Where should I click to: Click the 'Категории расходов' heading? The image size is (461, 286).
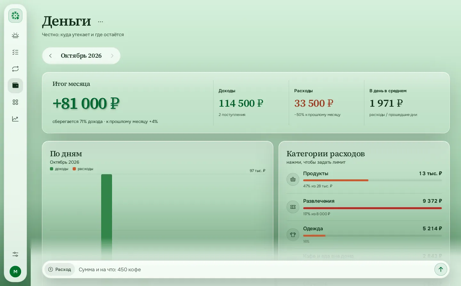click(326, 154)
